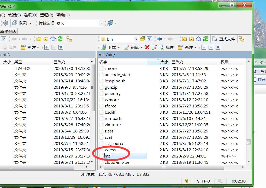266x188 pixels.
Task: Open the 会话(S) menu
Action: [x=14, y=15]
